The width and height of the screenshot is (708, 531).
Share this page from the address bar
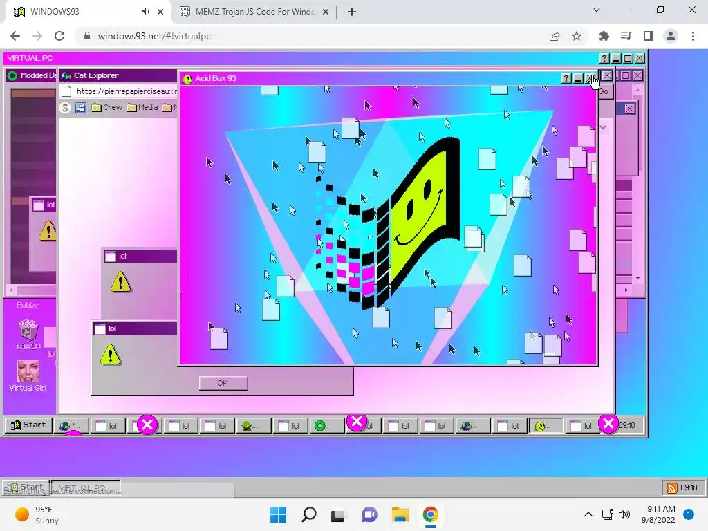tap(555, 36)
